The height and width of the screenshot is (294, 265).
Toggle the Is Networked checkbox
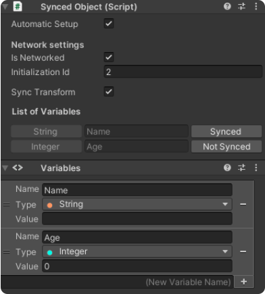[x=109, y=57]
